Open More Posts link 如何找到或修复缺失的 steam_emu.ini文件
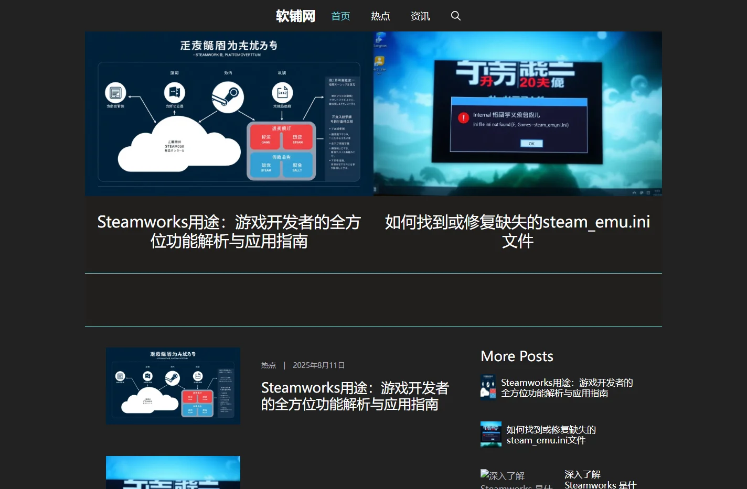 551,435
